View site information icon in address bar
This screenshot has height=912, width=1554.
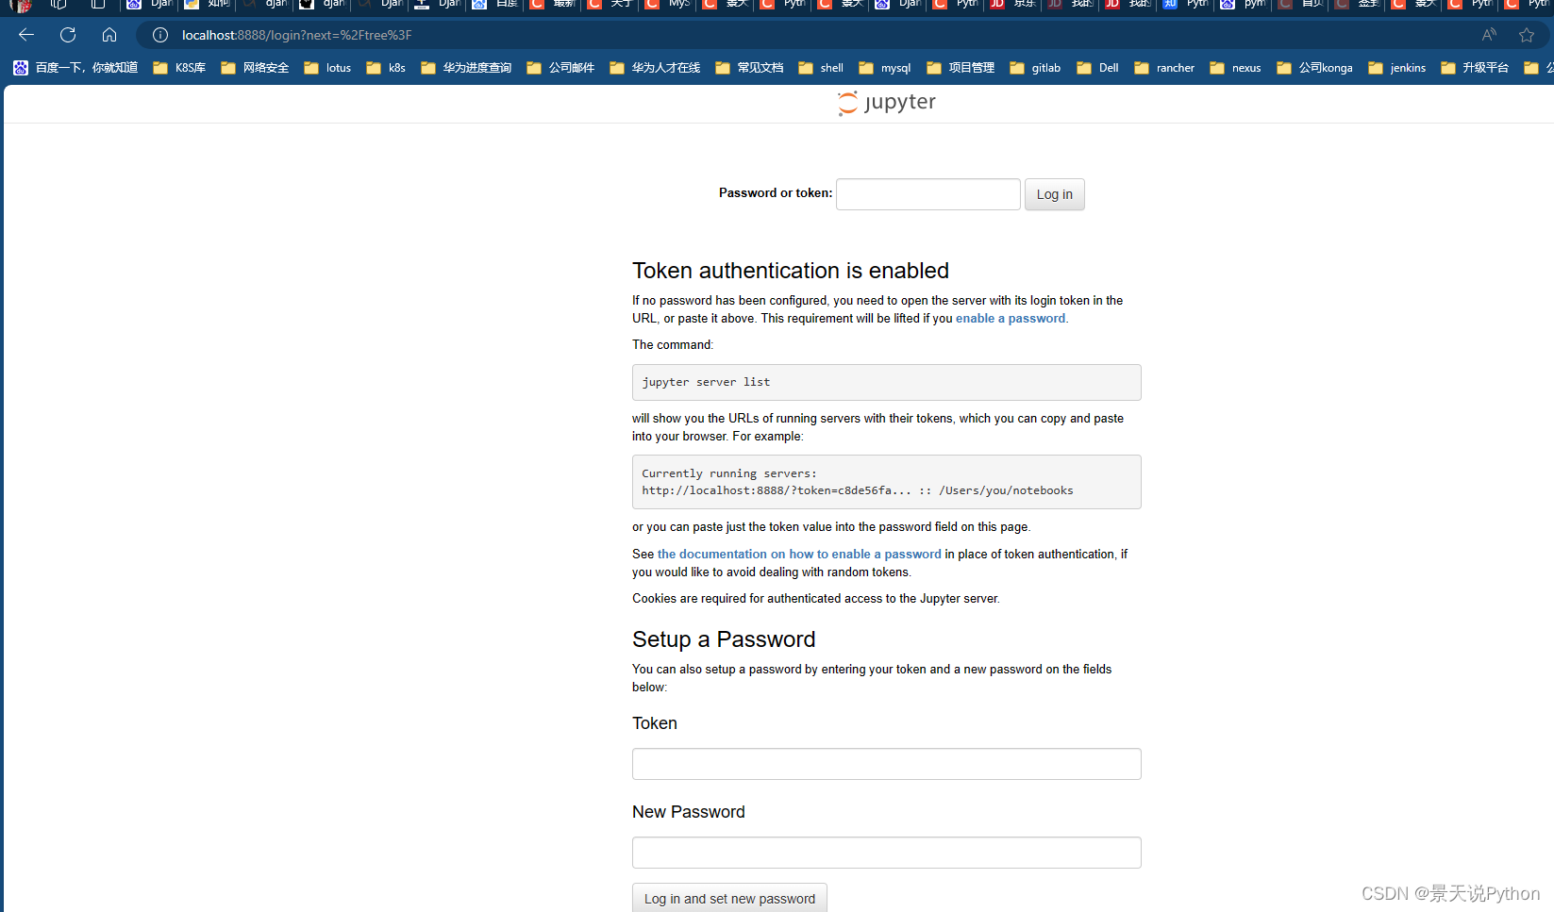(x=160, y=35)
